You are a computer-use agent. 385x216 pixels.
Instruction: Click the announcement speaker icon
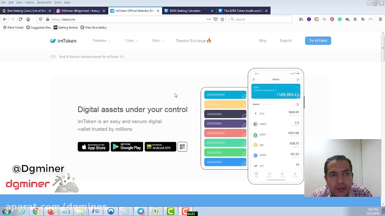pyautogui.click(x=53, y=57)
